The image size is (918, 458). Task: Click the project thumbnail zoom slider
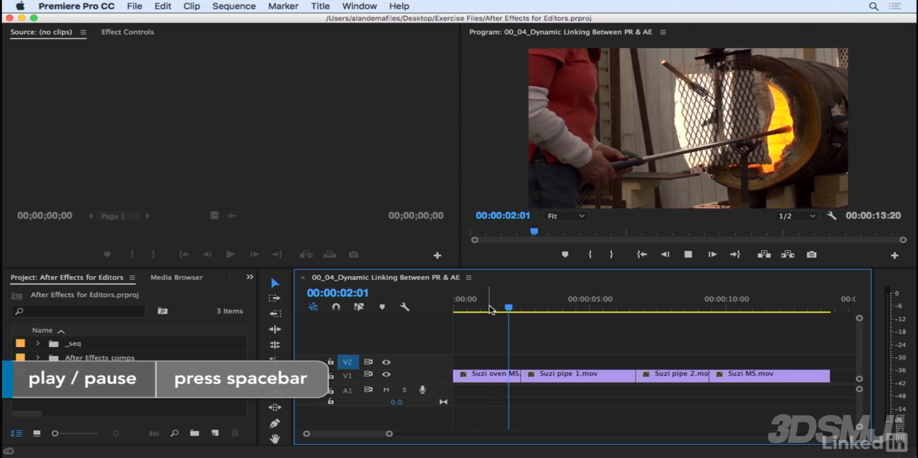pyautogui.click(x=76, y=434)
